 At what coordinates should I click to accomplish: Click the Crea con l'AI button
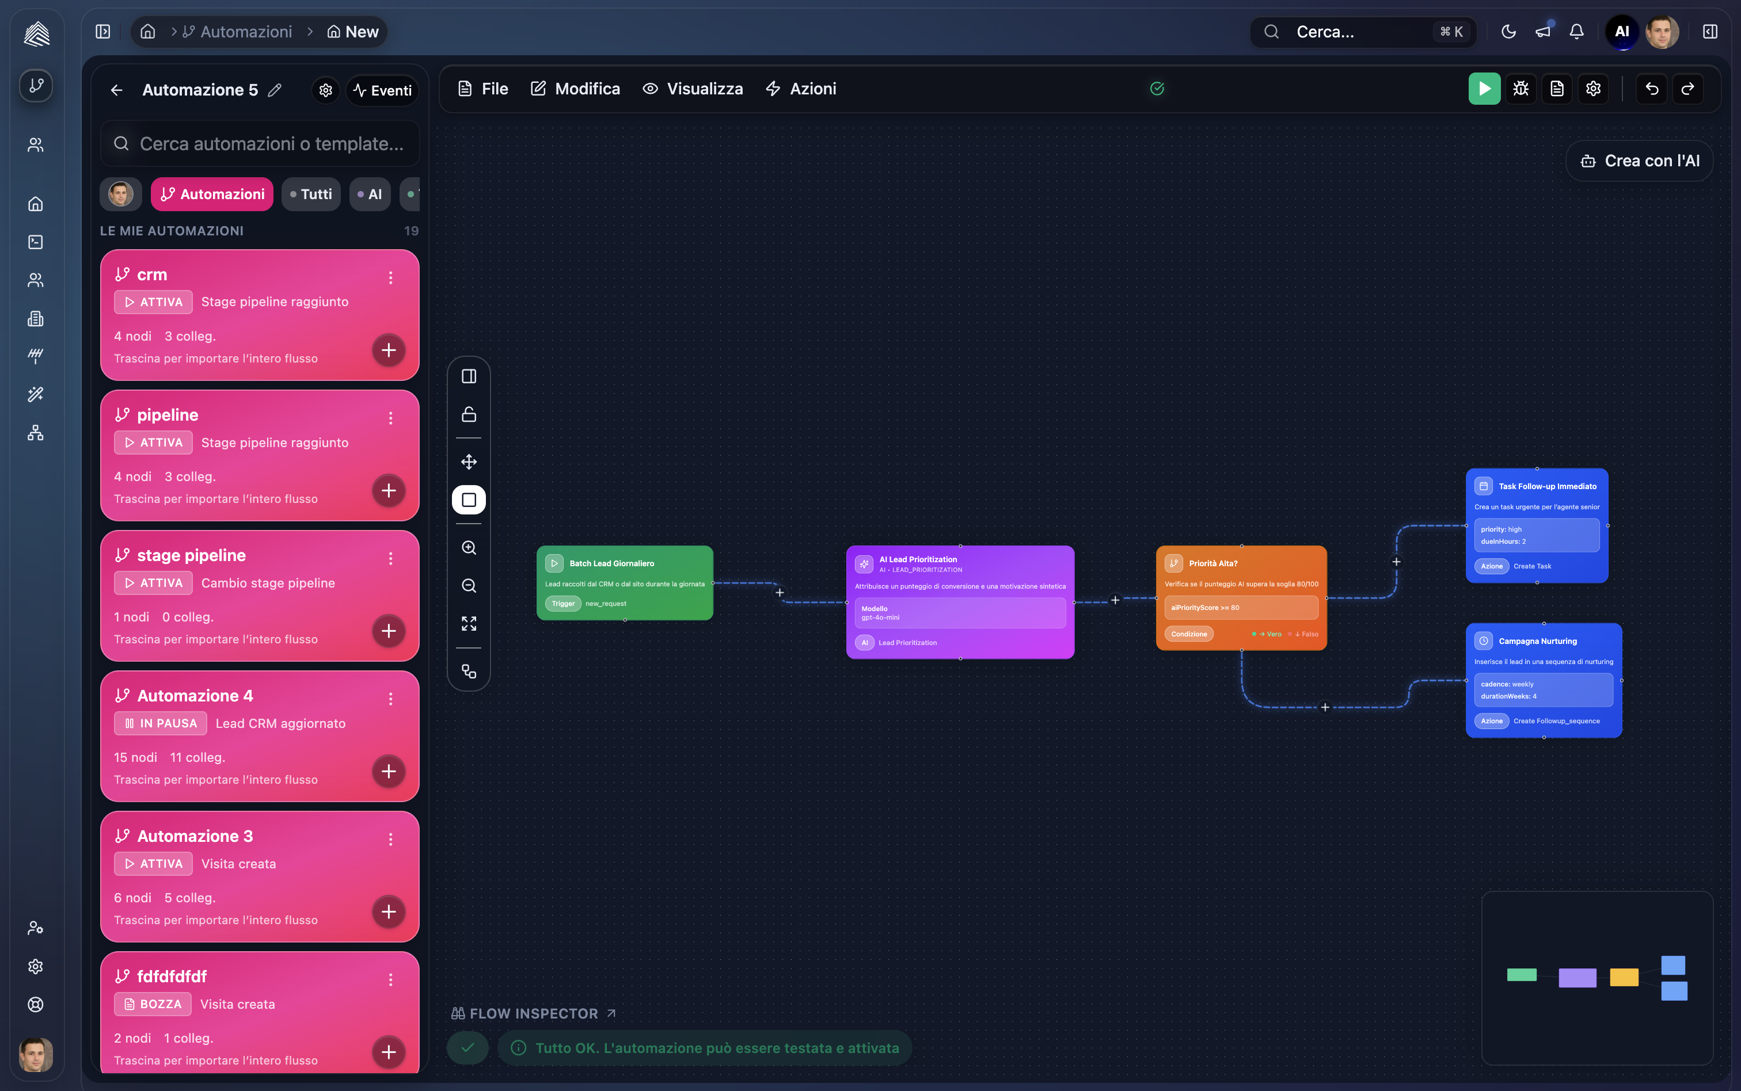tap(1639, 161)
